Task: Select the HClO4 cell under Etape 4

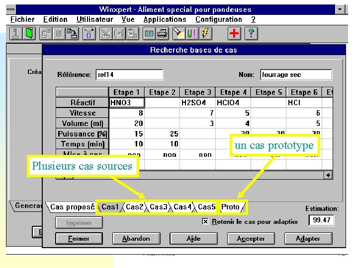Action: pyautogui.click(x=233, y=103)
